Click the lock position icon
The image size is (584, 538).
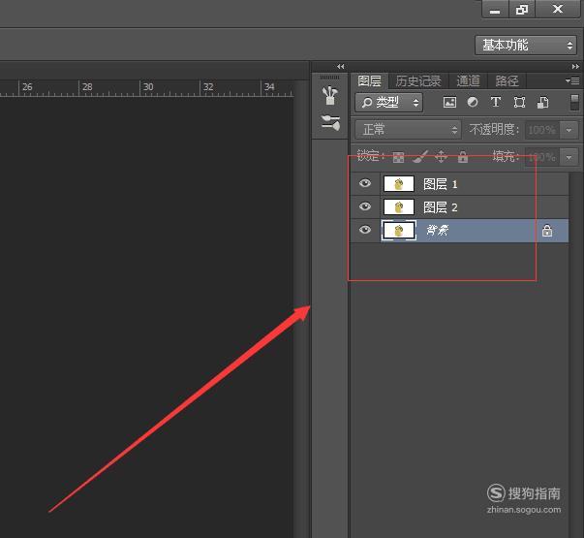(x=442, y=157)
